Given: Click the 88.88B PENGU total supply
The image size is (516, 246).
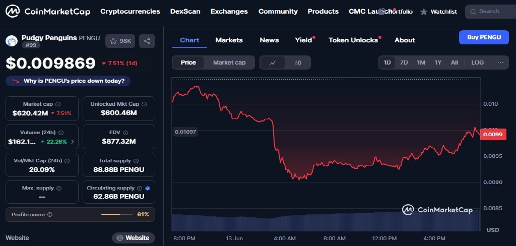Looking at the screenshot, I should 119,170.
